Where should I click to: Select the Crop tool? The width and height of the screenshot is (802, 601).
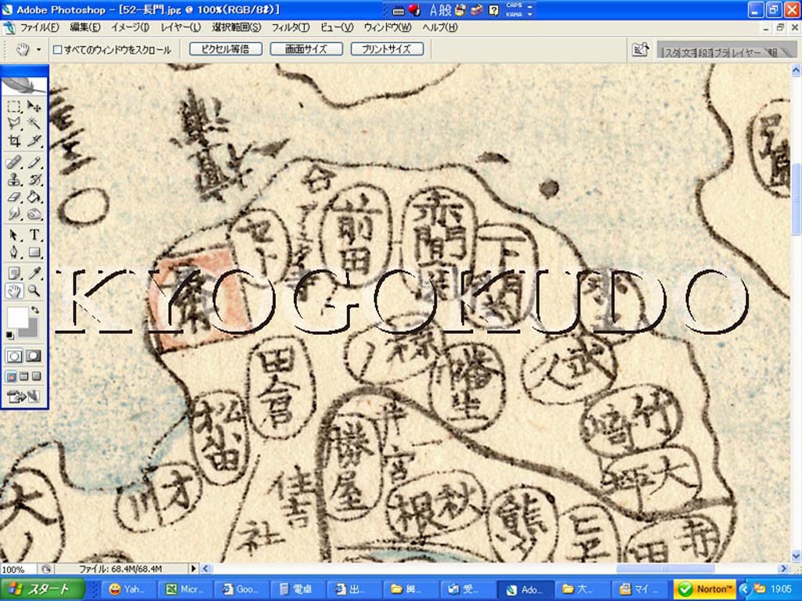click(14, 140)
